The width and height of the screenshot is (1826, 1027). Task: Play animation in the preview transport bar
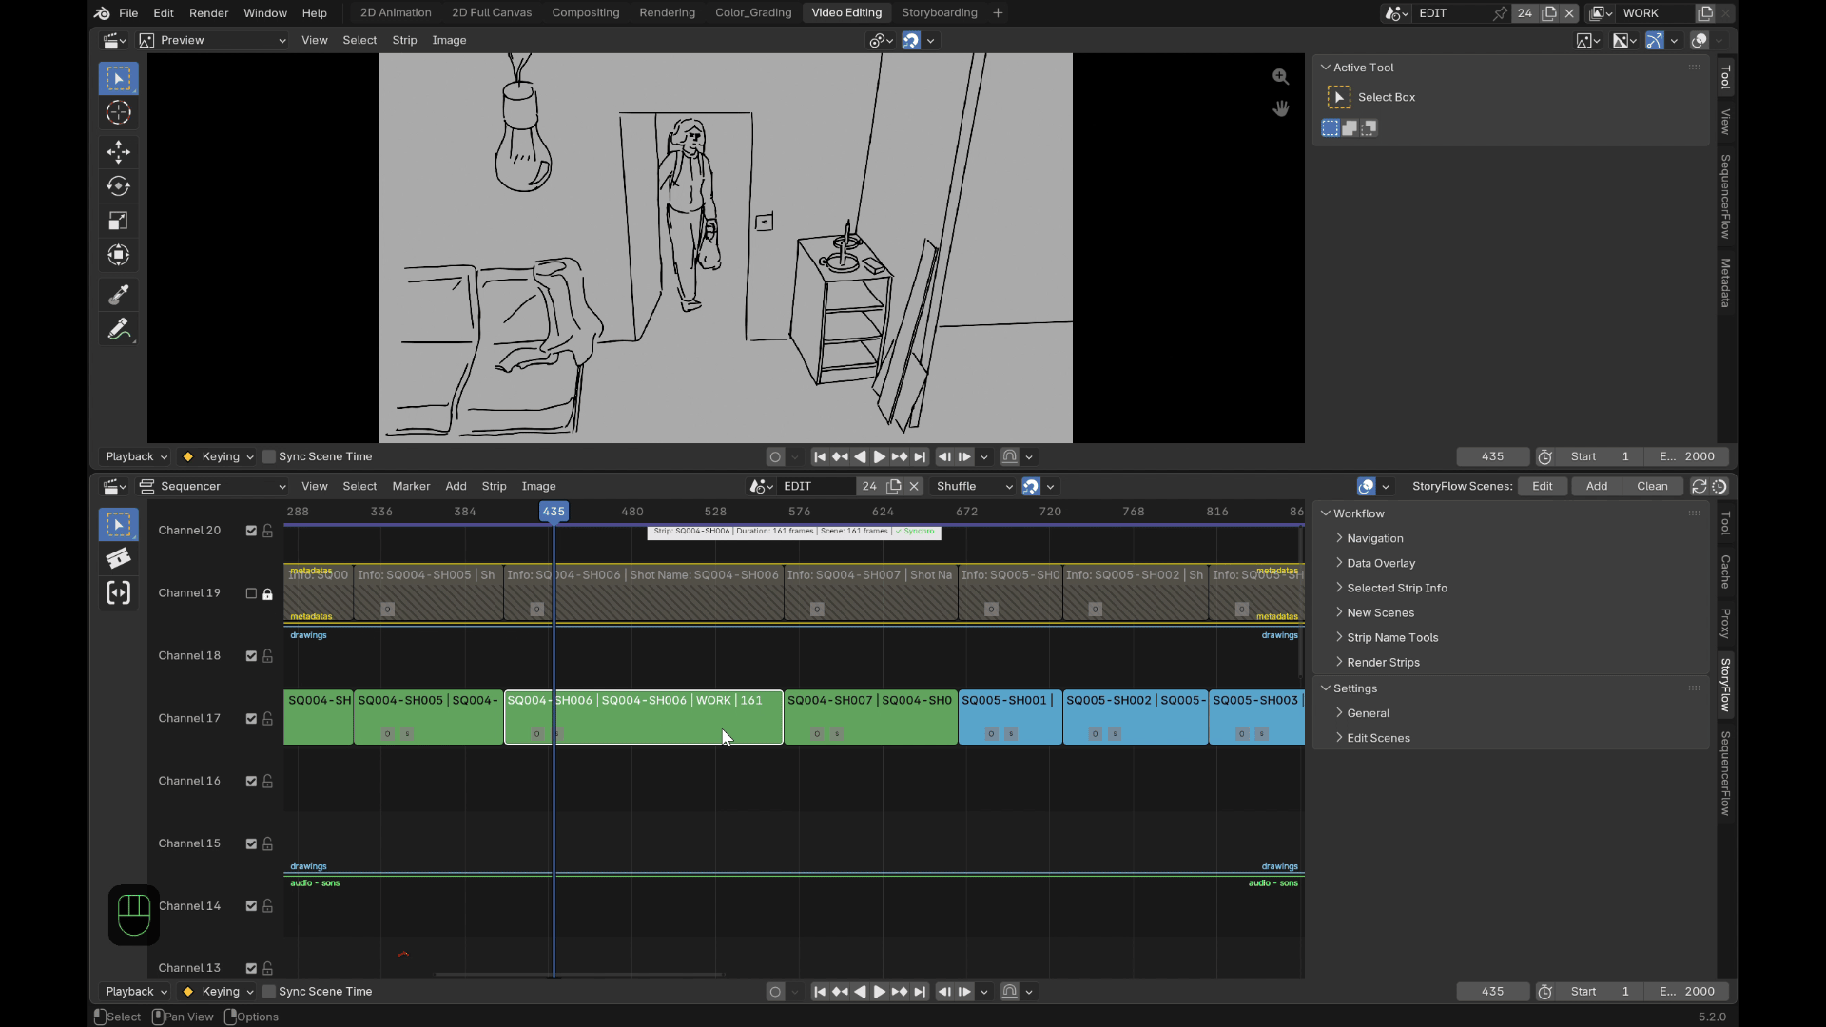(x=880, y=456)
